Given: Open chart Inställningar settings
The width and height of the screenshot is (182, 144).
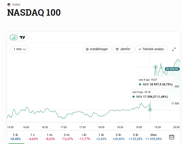Looking at the screenshot, I should point(97,49).
